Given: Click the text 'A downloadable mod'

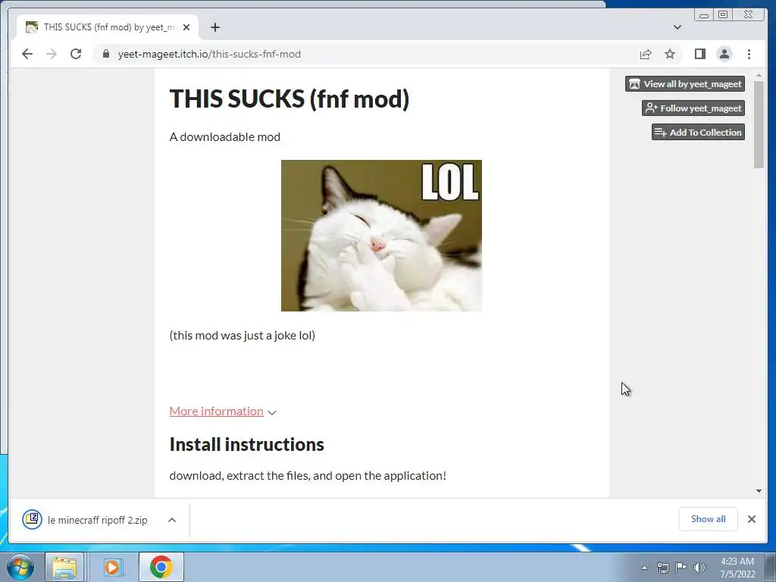Looking at the screenshot, I should point(224,137).
